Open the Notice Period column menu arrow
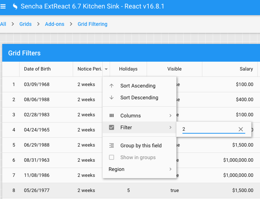The height and width of the screenshot is (199, 260). [x=106, y=69]
